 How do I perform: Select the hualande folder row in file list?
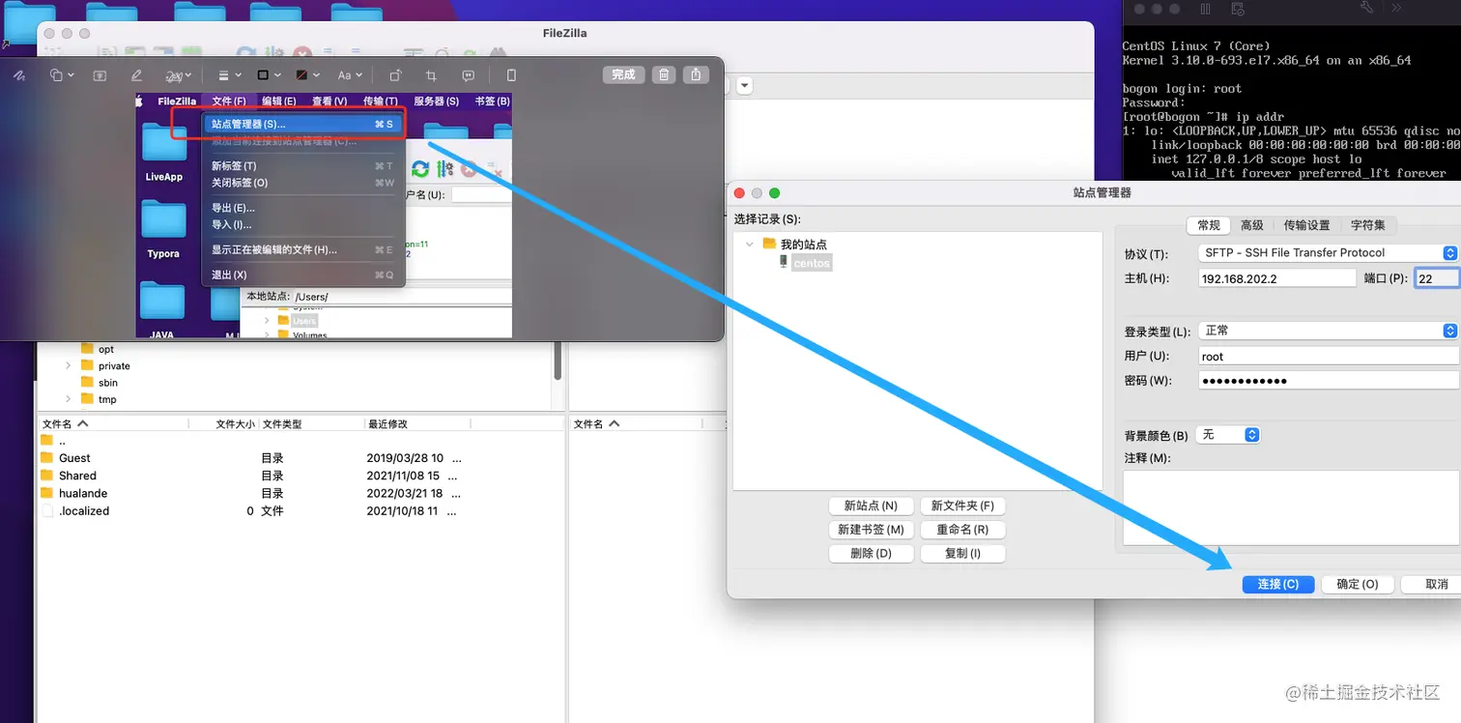point(301,493)
